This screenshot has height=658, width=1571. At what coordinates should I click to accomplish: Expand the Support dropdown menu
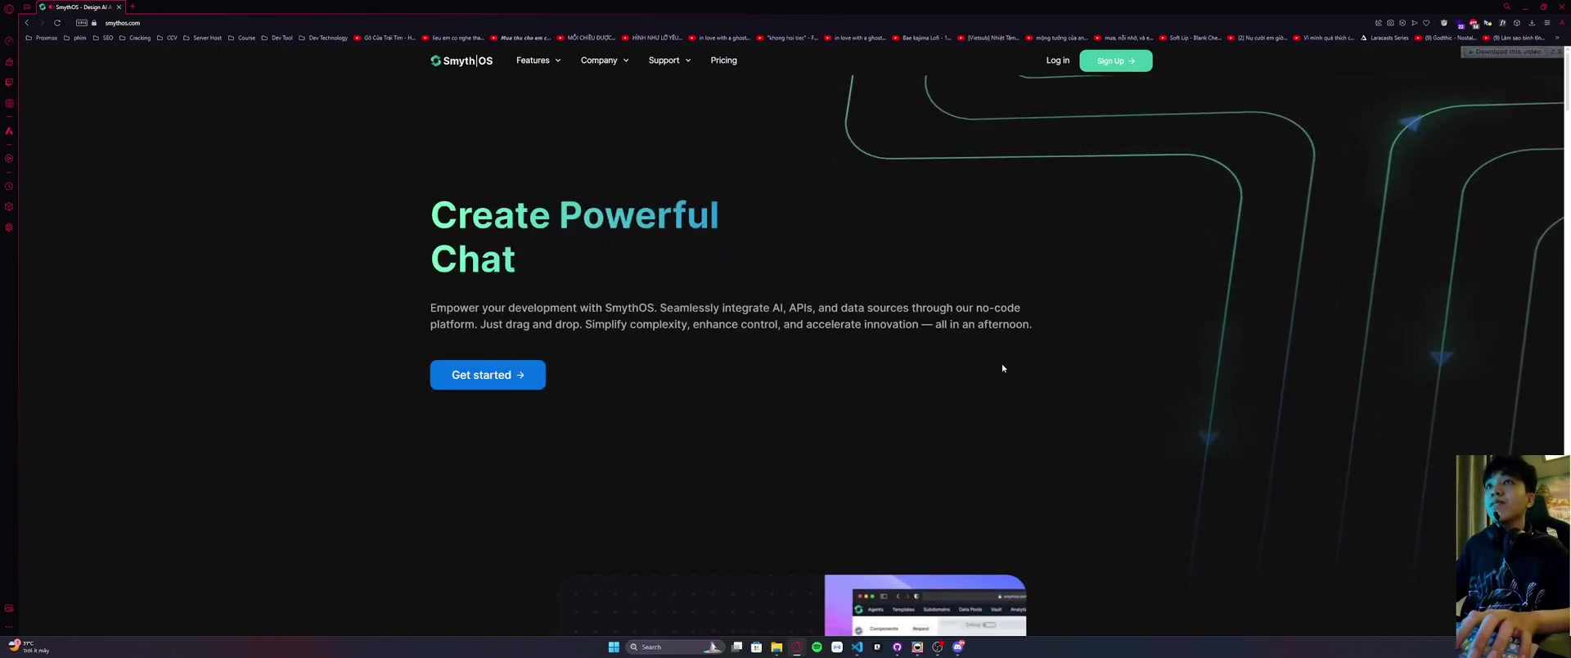pos(669,61)
